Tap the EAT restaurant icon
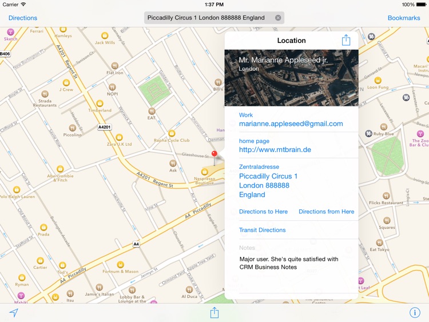 152,111
